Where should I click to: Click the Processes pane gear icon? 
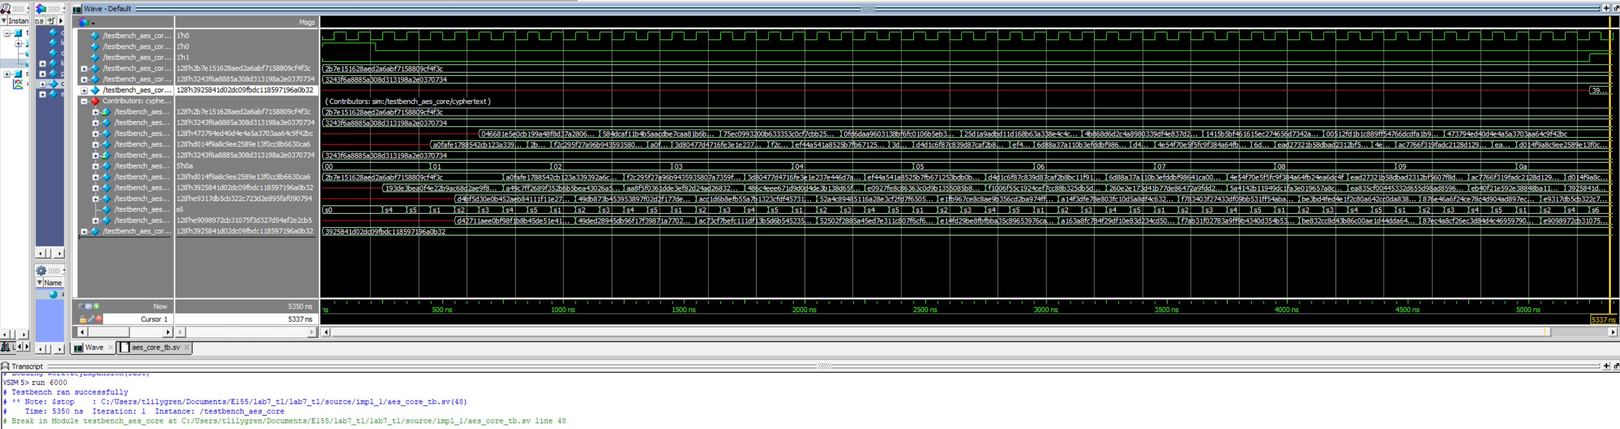(41, 271)
